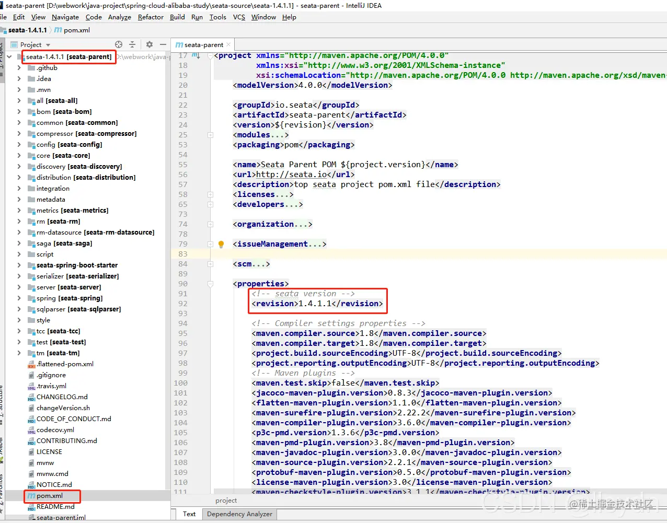
Task: Click the all [seata-all] module folder icon
Action: [x=31, y=101]
